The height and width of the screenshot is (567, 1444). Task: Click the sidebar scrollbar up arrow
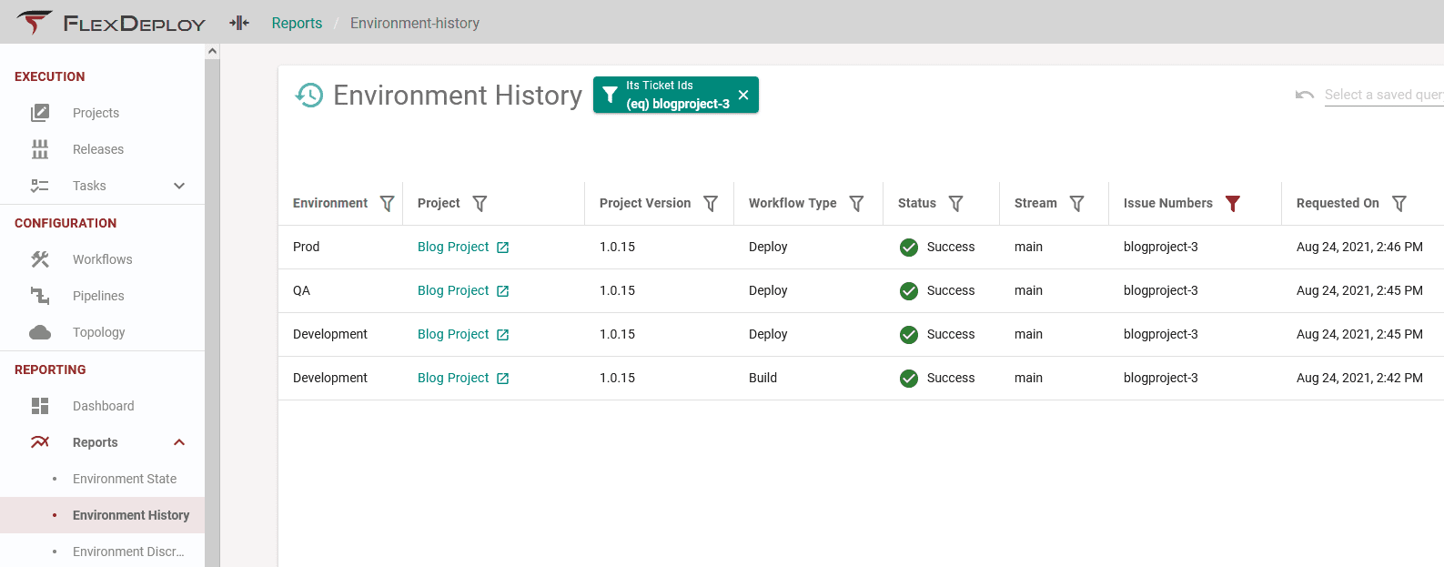(212, 51)
